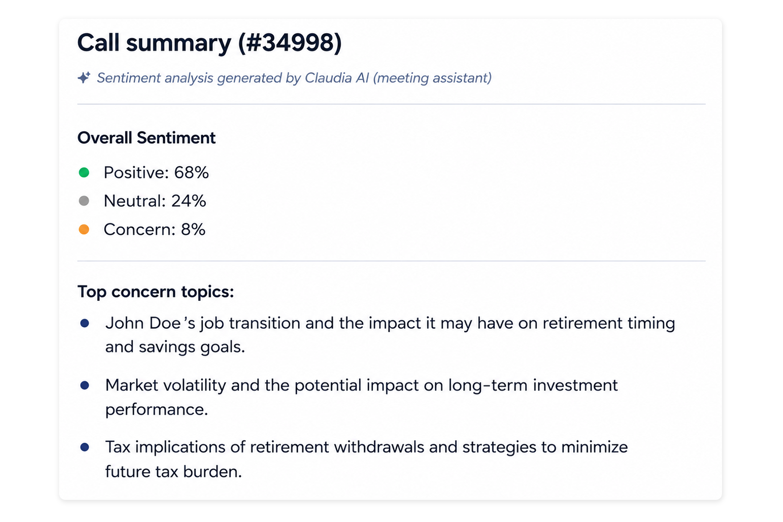Click the Overall Sentiment heading

point(147,138)
